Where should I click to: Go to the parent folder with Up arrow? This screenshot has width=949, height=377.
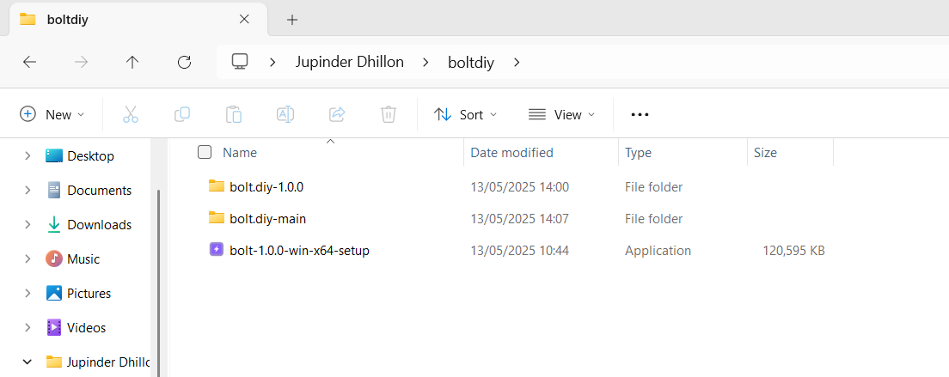132,62
